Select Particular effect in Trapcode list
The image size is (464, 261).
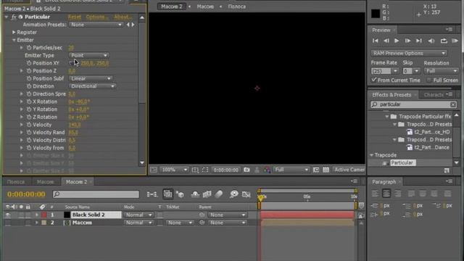click(402, 162)
